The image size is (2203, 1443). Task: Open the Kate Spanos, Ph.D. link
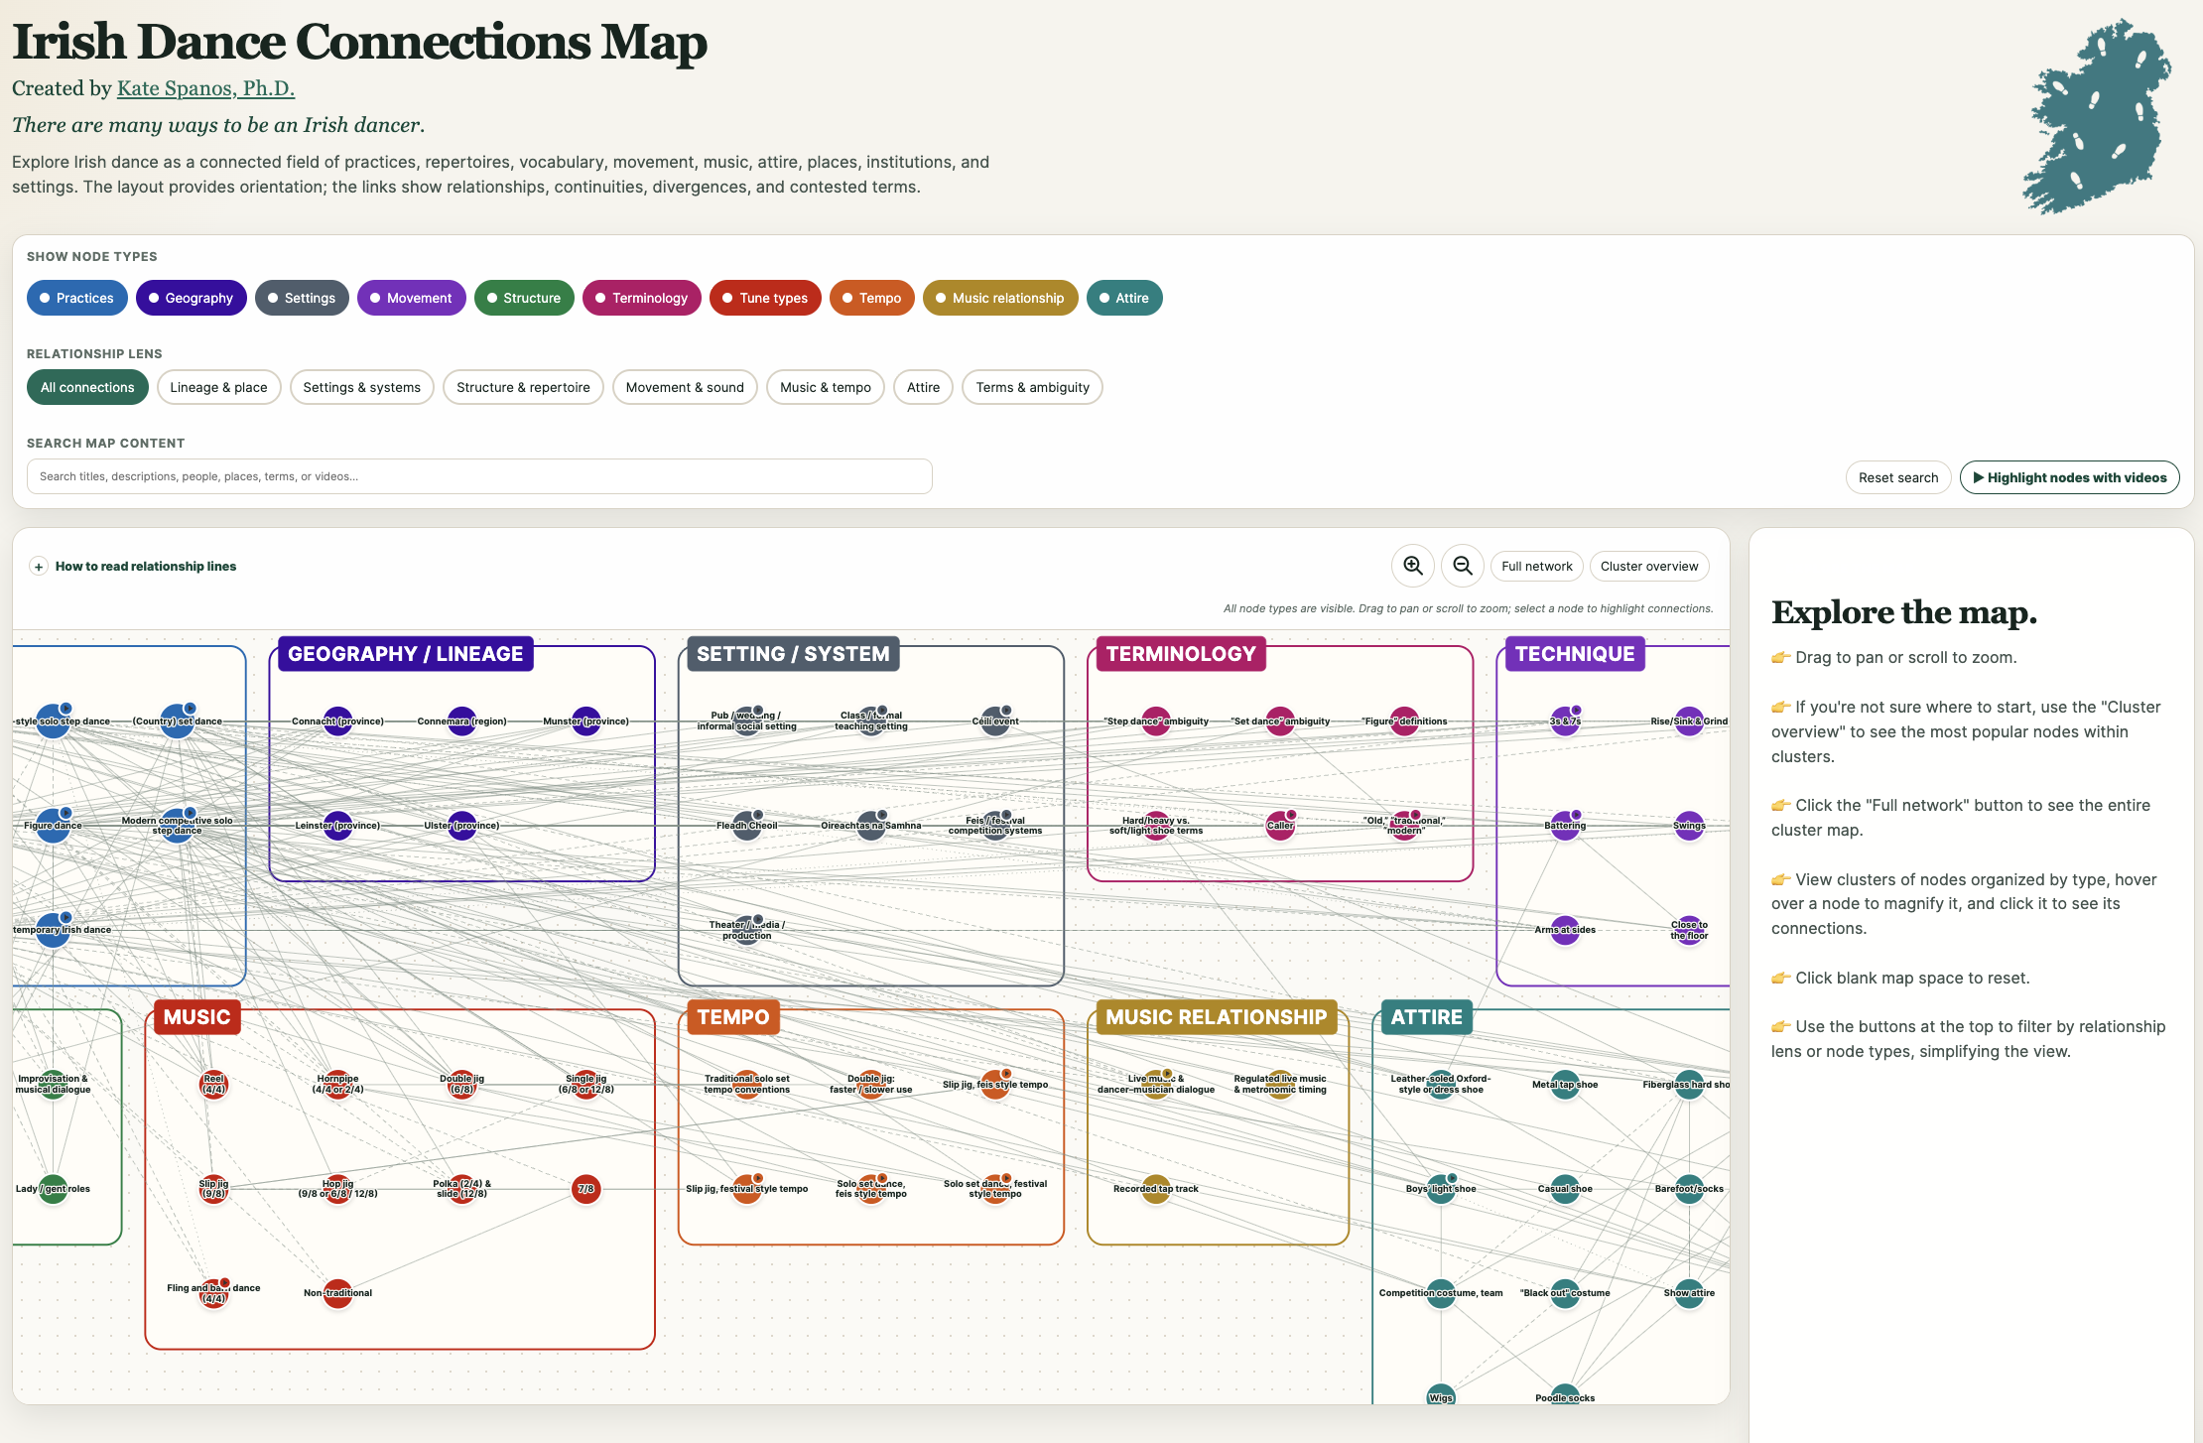(x=205, y=88)
